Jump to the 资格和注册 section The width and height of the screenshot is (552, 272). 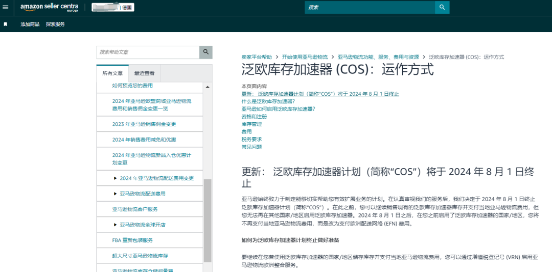254,117
